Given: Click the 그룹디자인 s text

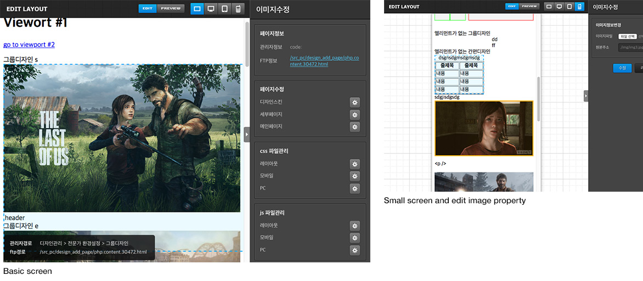Looking at the screenshot, I should pos(20,60).
